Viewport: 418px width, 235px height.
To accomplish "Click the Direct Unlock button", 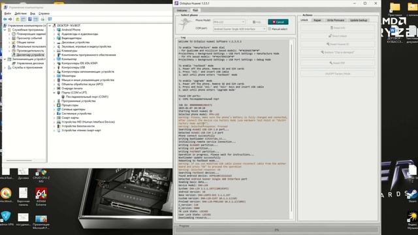I will [x=338, y=36].
